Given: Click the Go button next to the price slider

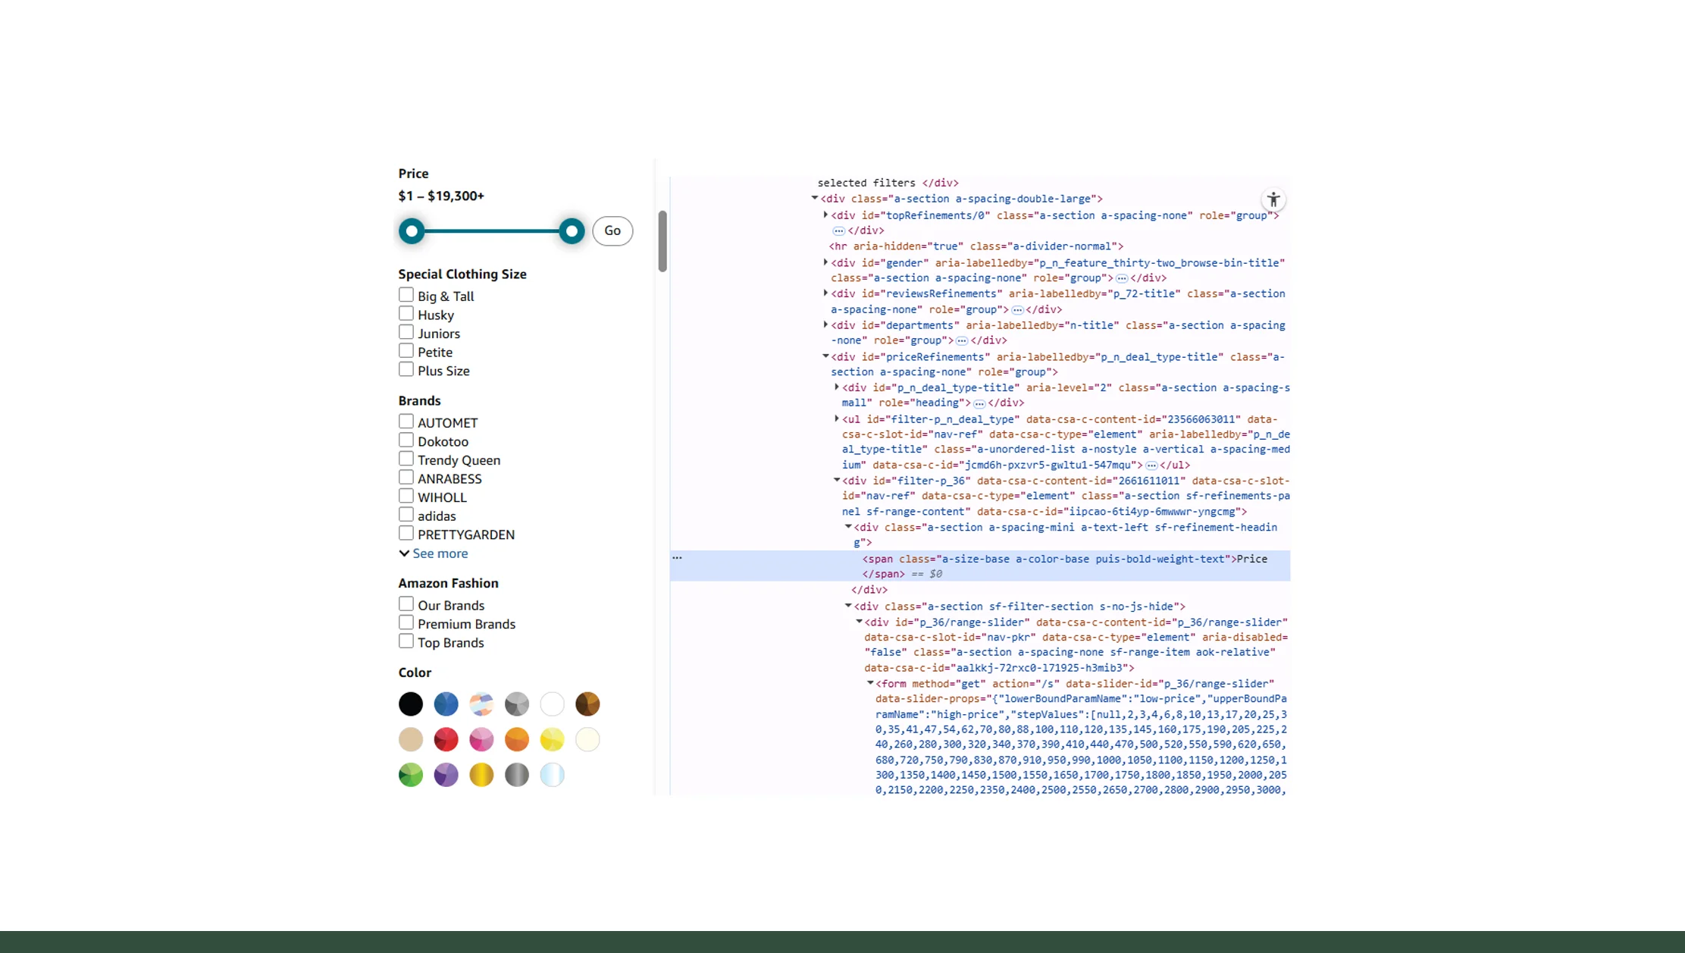Looking at the screenshot, I should pos(612,230).
